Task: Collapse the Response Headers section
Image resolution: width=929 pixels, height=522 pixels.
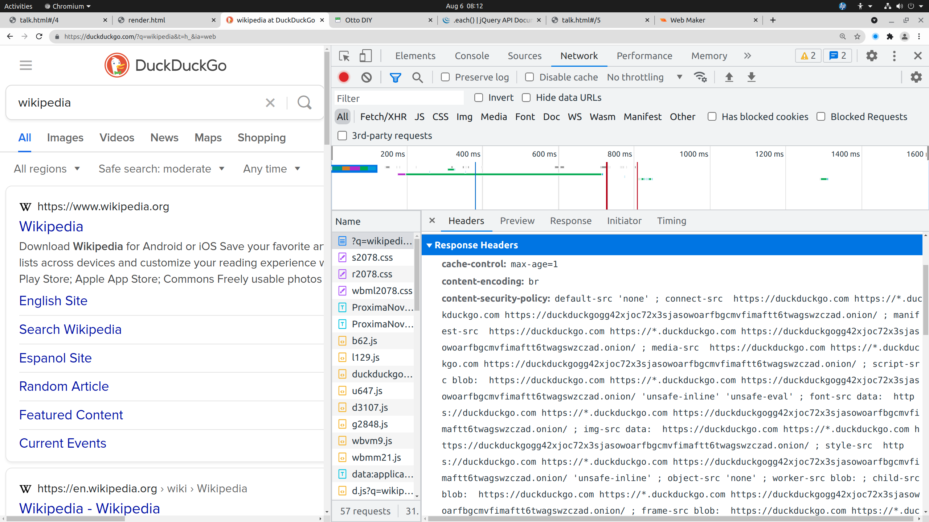Action: [430, 245]
